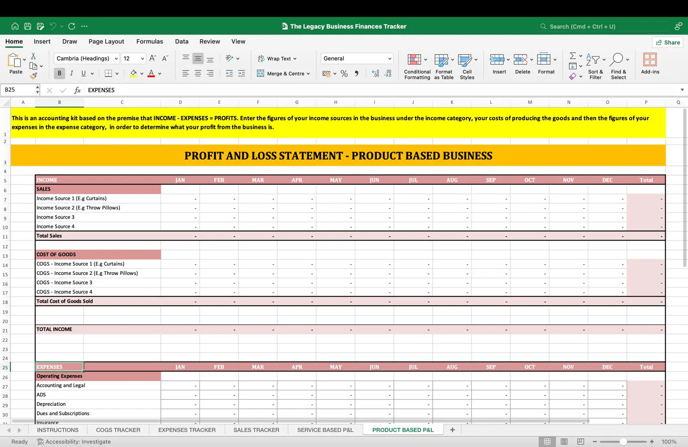The width and height of the screenshot is (688, 447).
Task: Open the Page Layout ribbon tab
Action: click(x=106, y=42)
